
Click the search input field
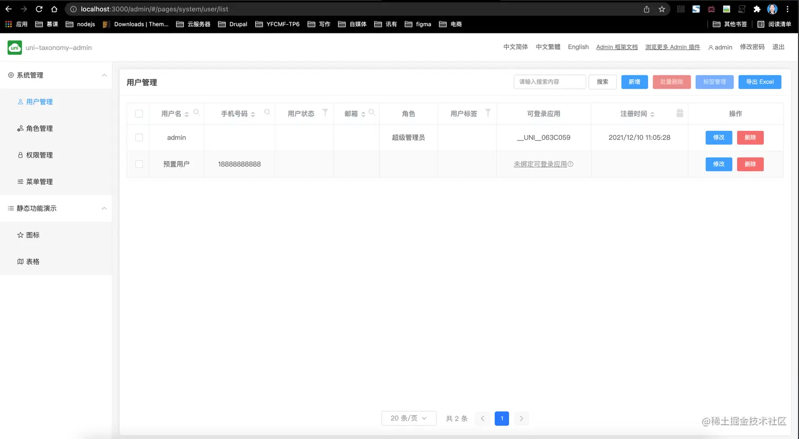(x=550, y=82)
